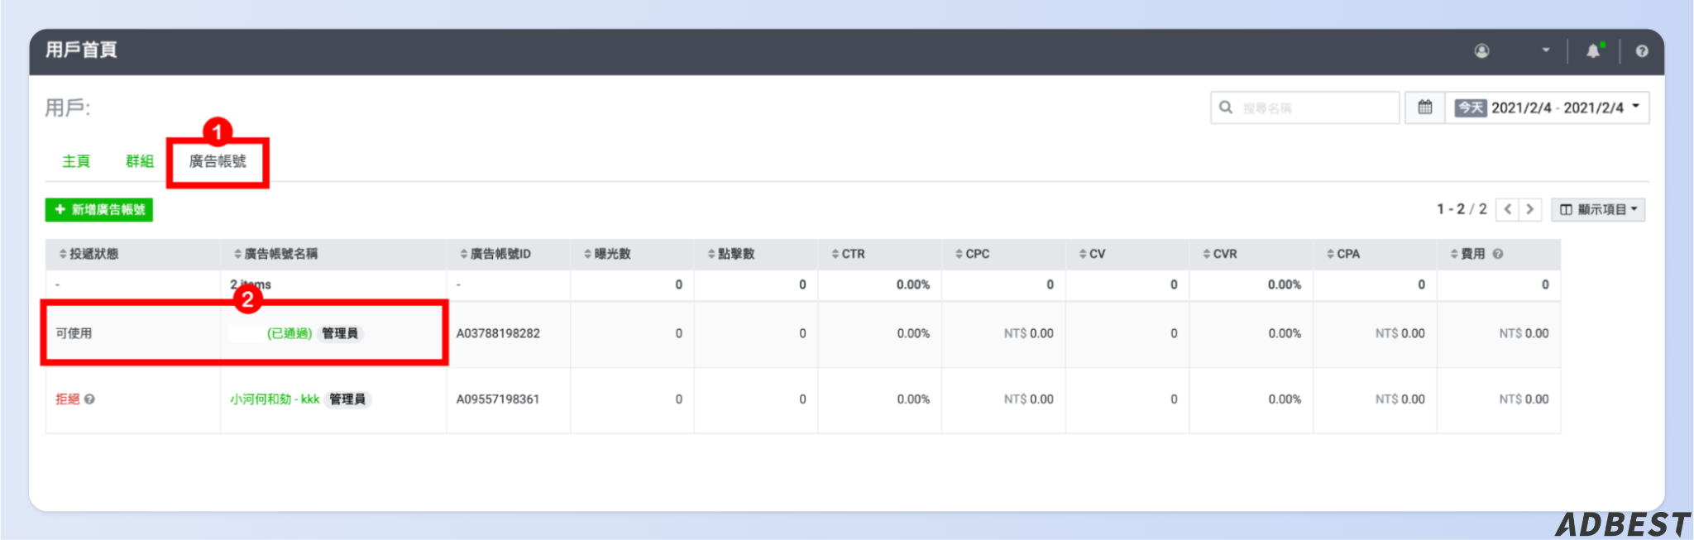Go to next page arrow
1694x540 pixels.
click(x=1530, y=209)
